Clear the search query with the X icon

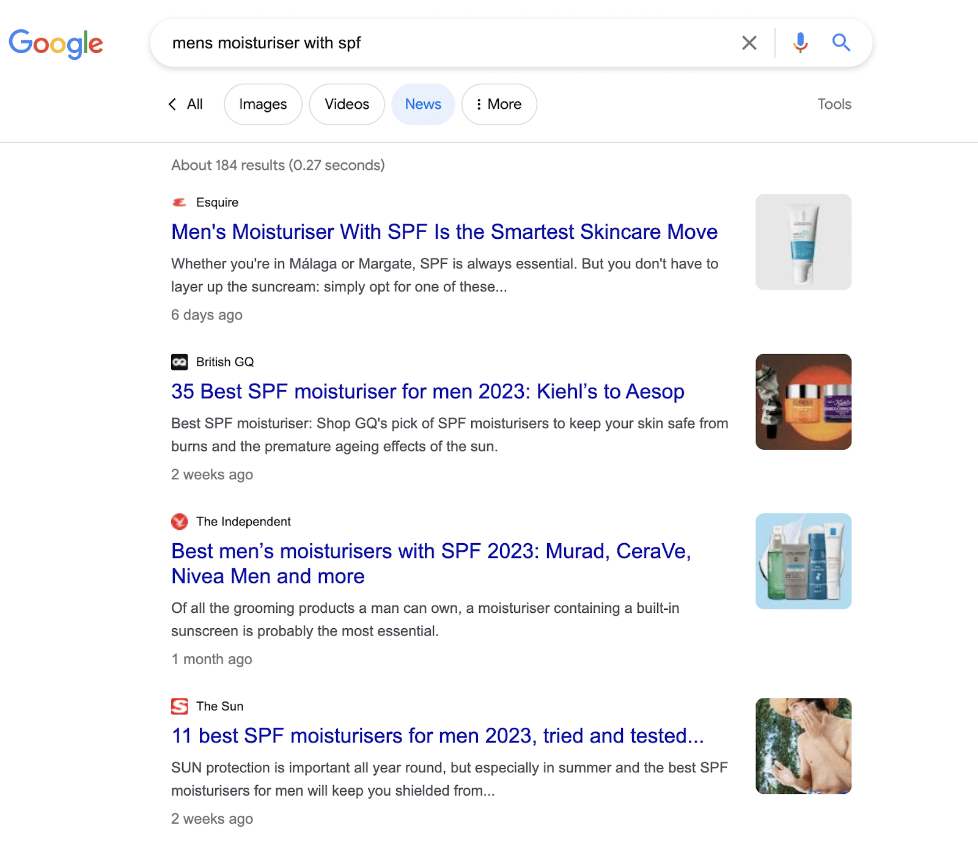click(749, 43)
